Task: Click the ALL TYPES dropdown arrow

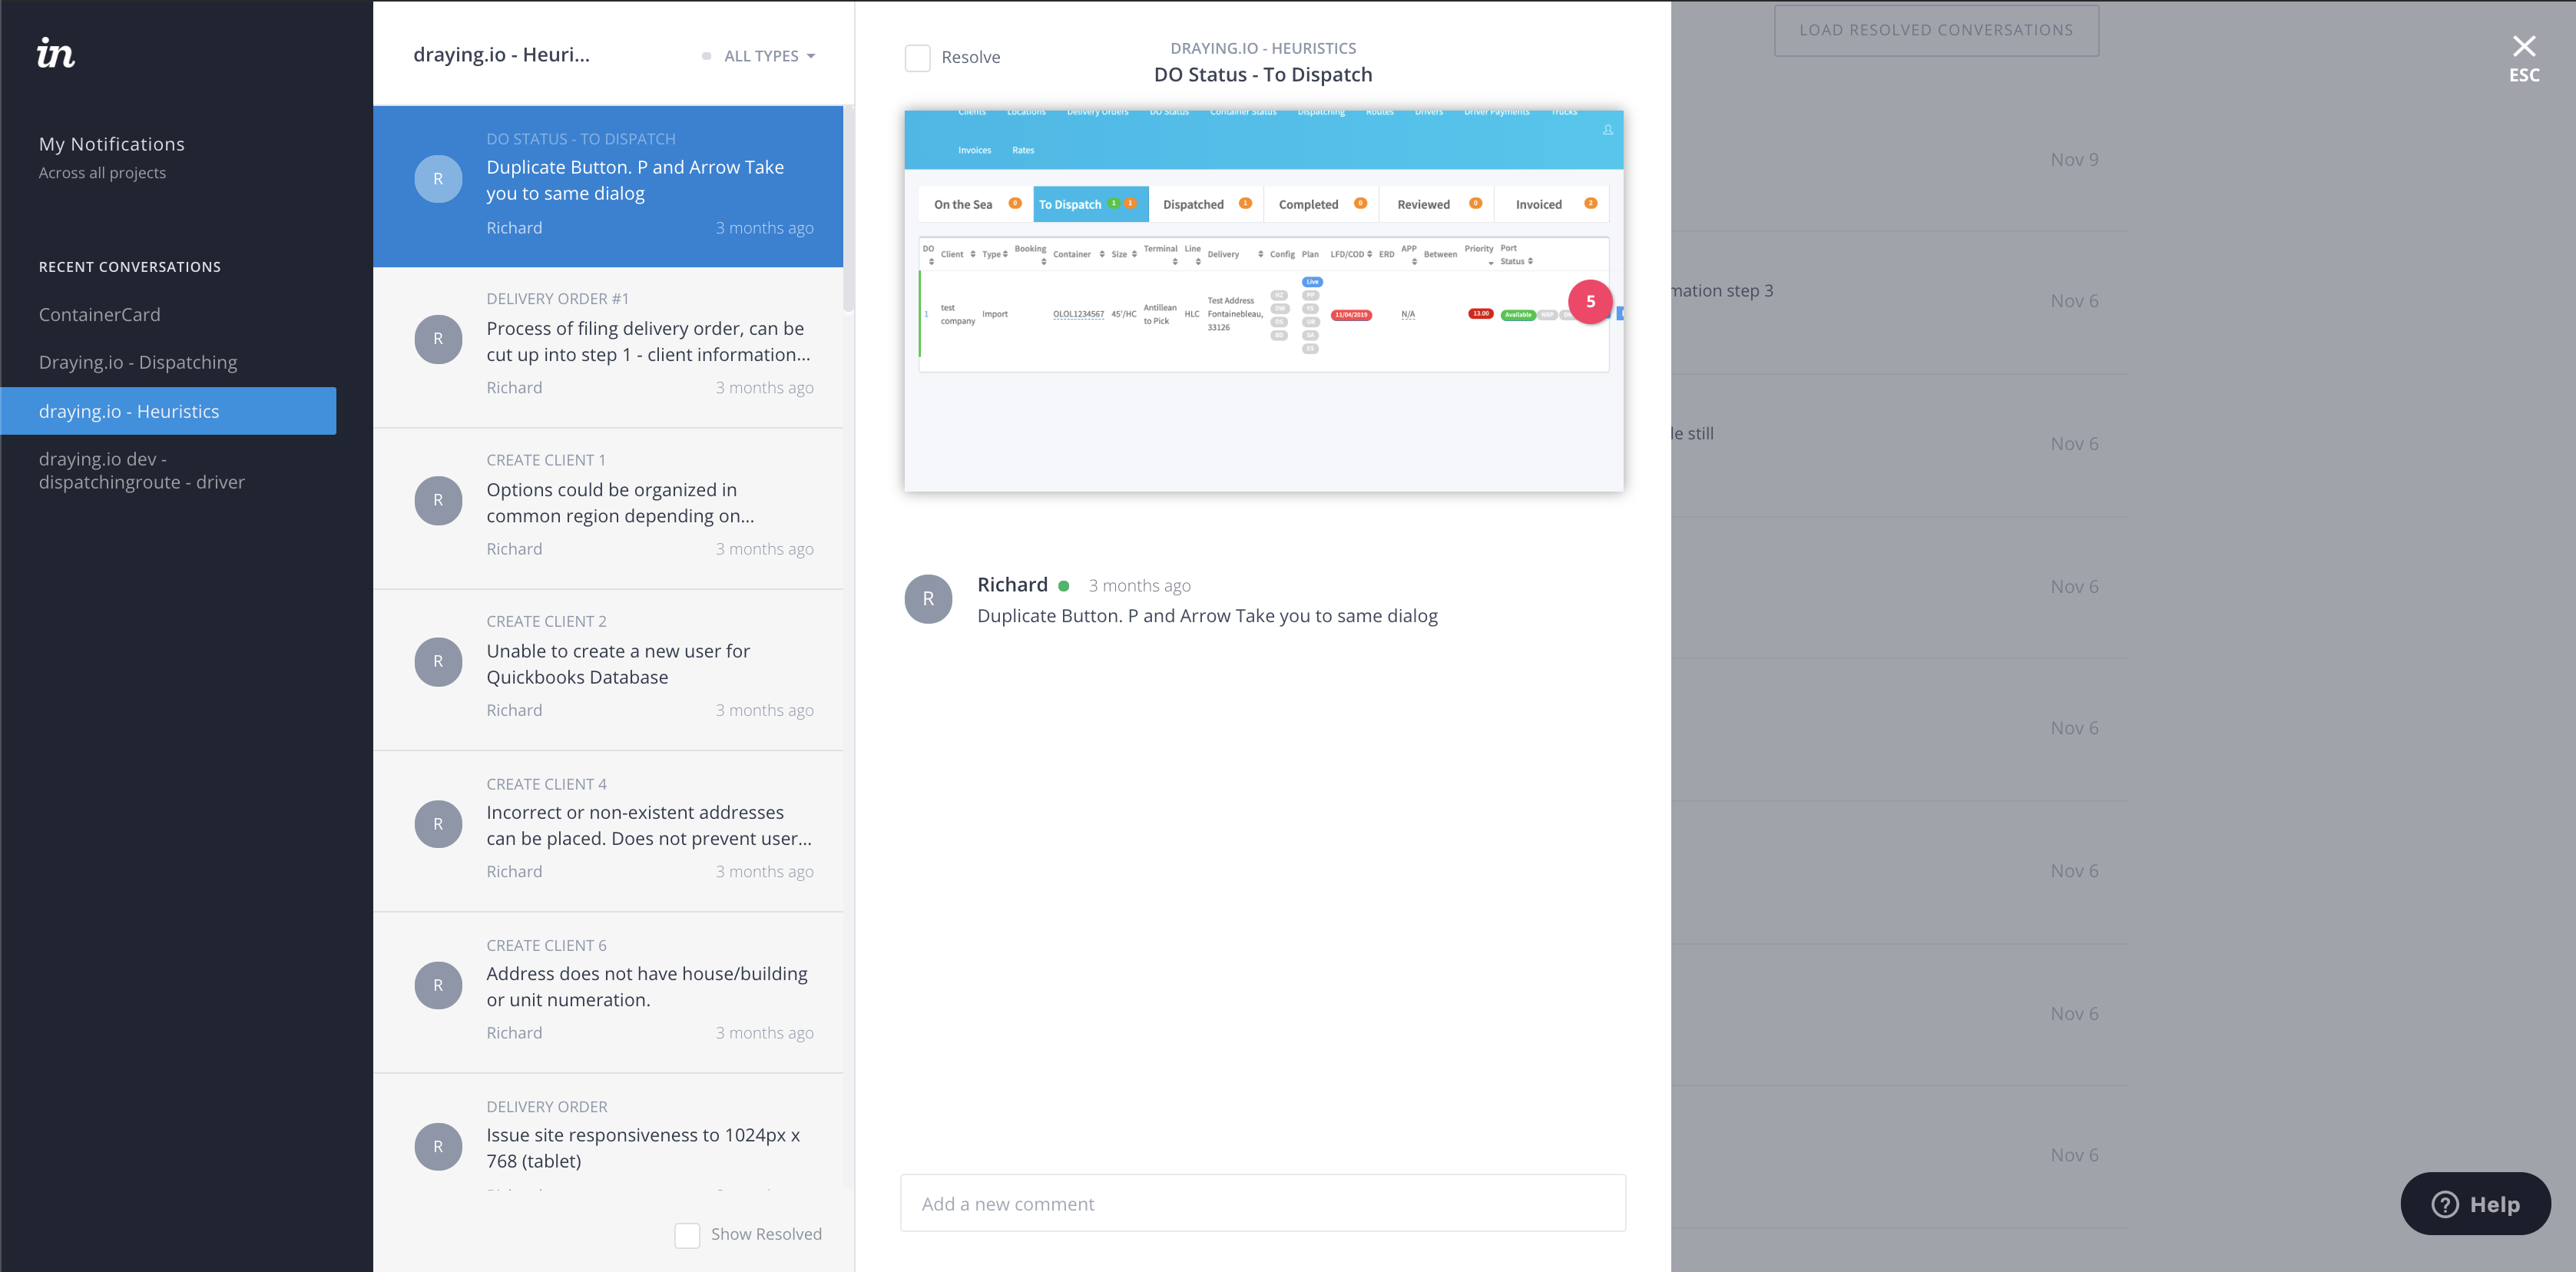Action: tap(811, 56)
